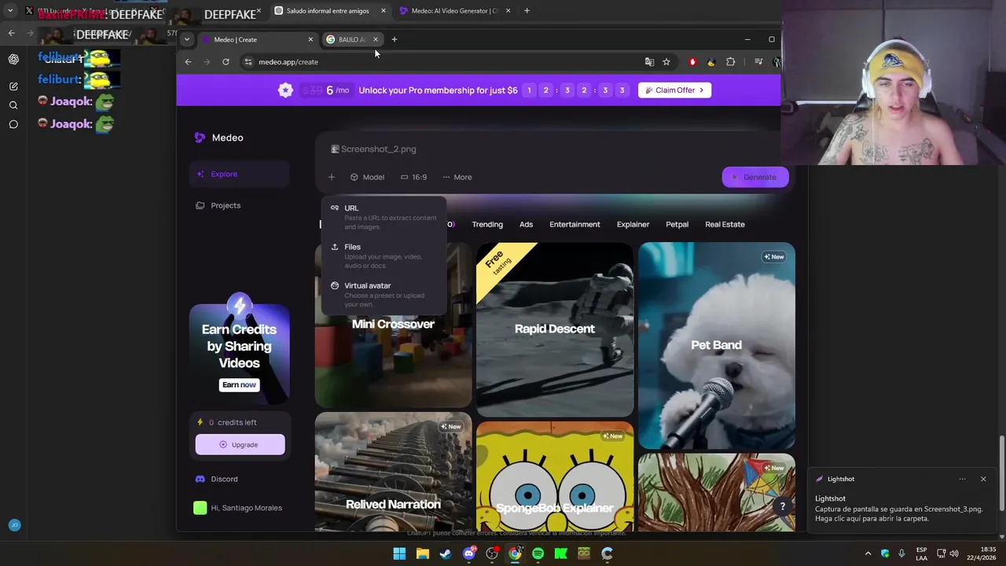Image resolution: width=1006 pixels, height=566 pixels.
Task: Select Explore in the Medeo sidebar
Action: coord(239,174)
